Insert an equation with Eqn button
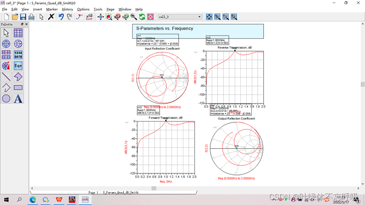This screenshot has width=365, height=205. [18, 66]
